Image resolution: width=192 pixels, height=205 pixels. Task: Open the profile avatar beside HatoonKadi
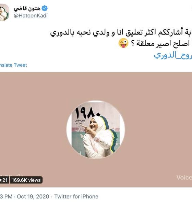(x=4, y=12)
